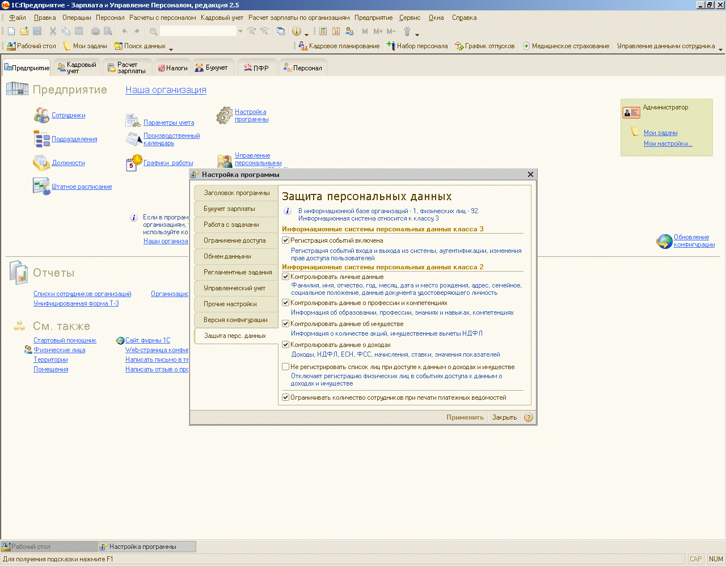Click the Параметры учета icon
Viewport: 726px width, 567px height.
tap(133, 121)
